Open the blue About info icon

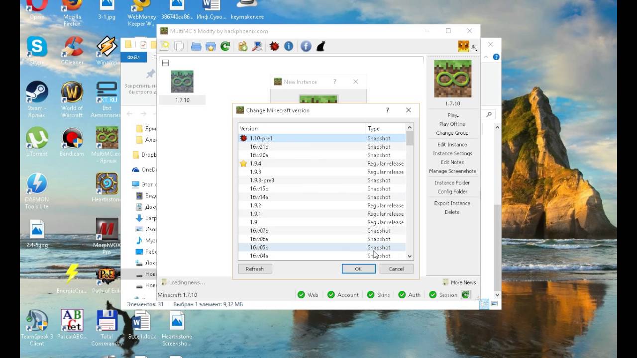coord(289,46)
